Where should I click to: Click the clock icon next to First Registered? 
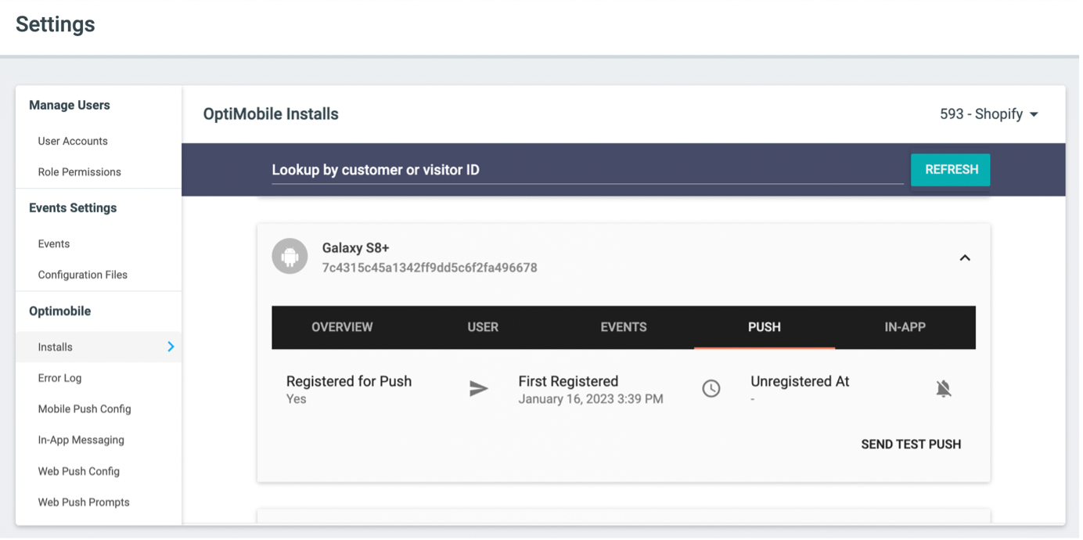711,389
